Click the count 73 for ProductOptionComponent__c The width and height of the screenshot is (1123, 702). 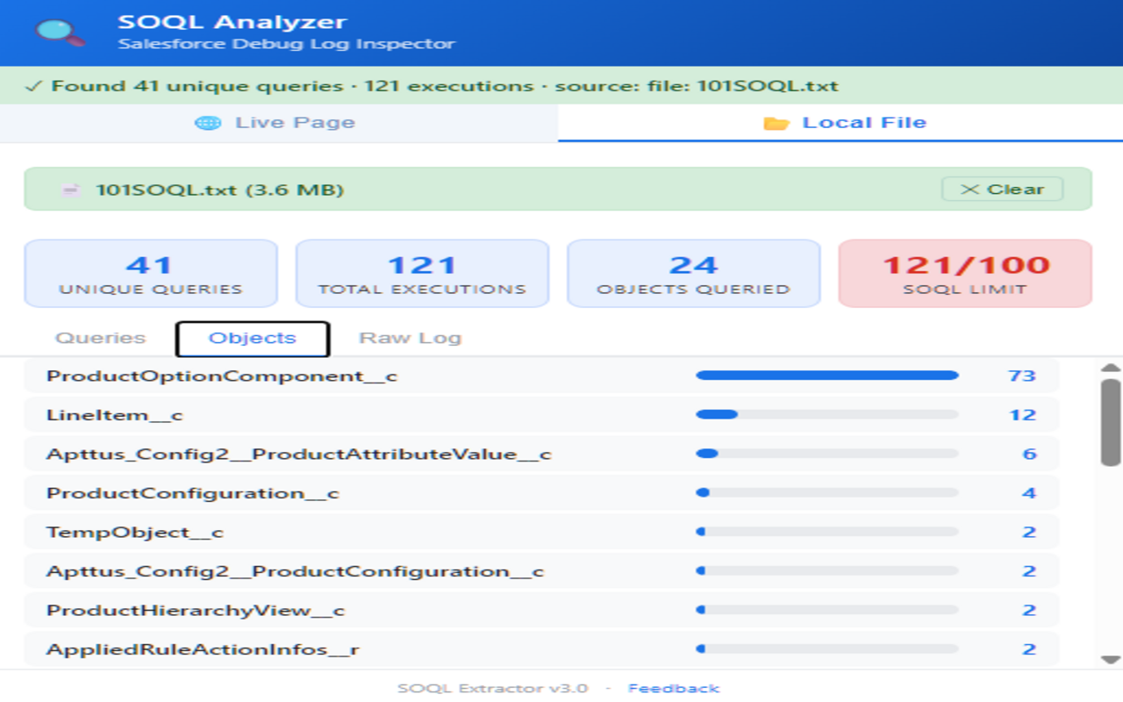point(1022,376)
